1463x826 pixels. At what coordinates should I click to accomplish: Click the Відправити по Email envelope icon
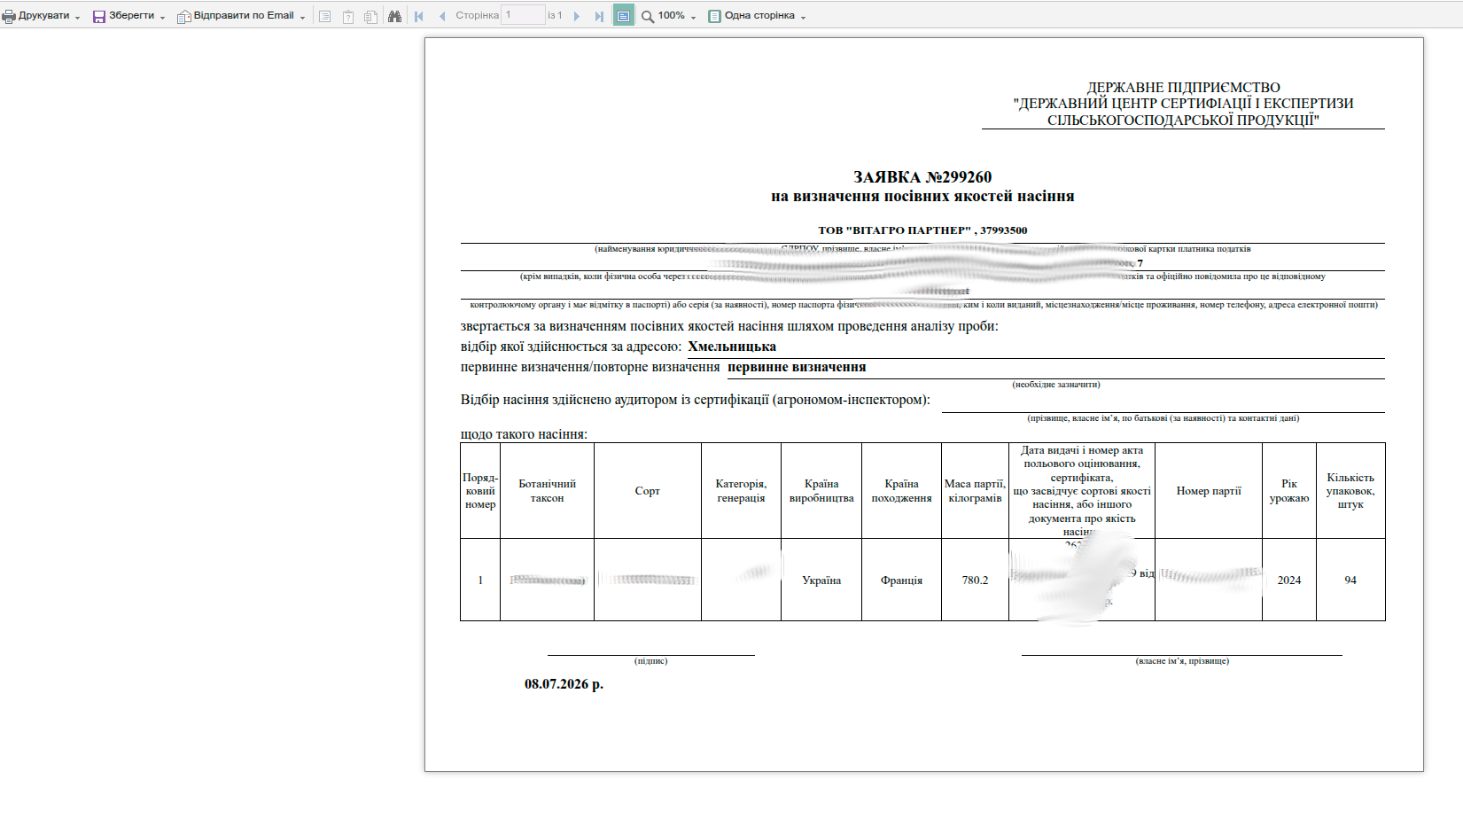[x=184, y=16]
